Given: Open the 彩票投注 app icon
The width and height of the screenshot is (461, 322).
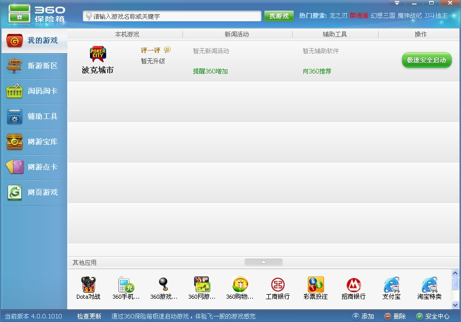Looking at the screenshot, I should 316,285.
